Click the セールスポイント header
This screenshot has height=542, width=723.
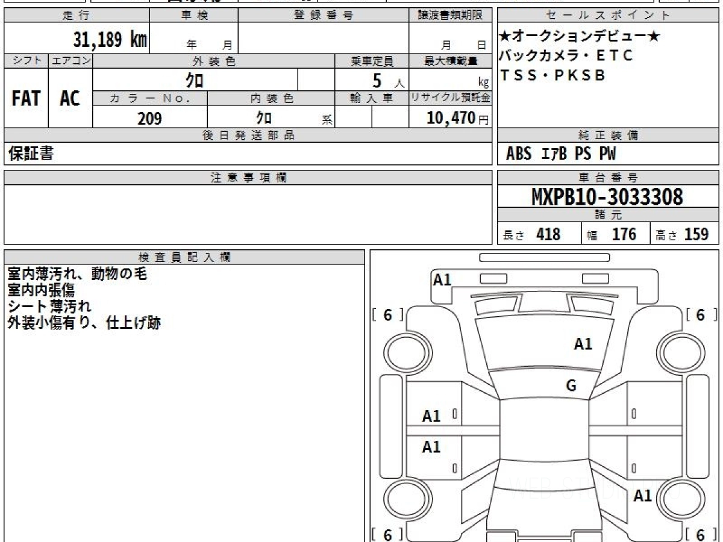(609, 16)
